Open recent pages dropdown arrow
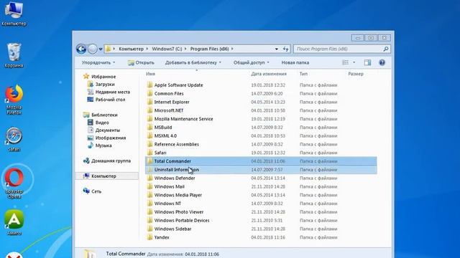Viewport: 460px width, 258px height. click(x=101, y=49)
